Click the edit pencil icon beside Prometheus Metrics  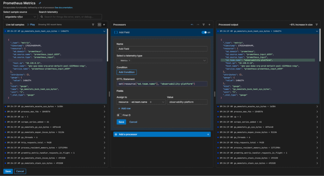[x=40, y=3]
